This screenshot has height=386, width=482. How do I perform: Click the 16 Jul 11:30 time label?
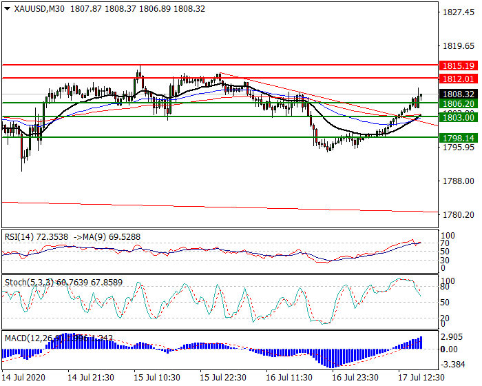[x=289, y=377]
